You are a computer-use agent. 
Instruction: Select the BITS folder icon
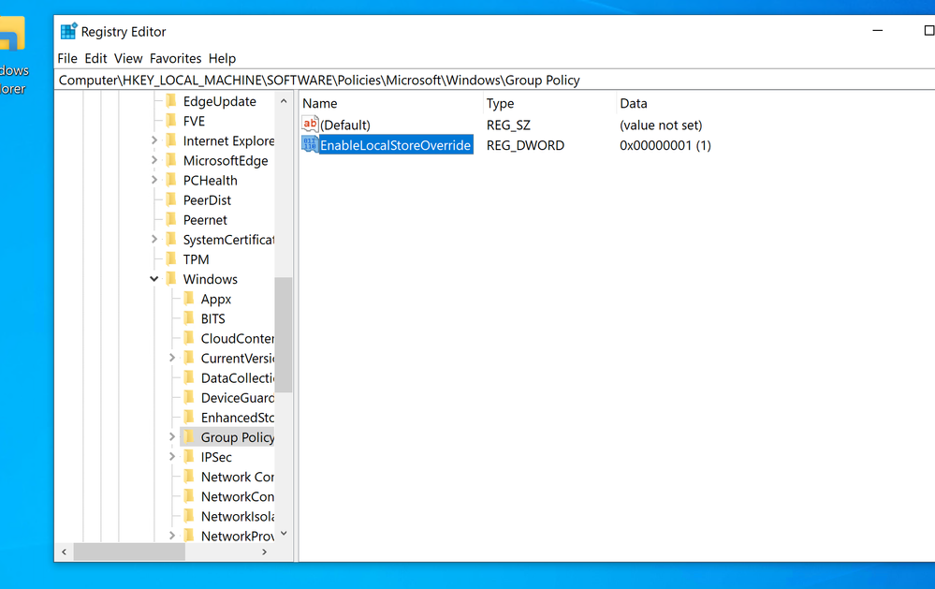coord(189,317)
